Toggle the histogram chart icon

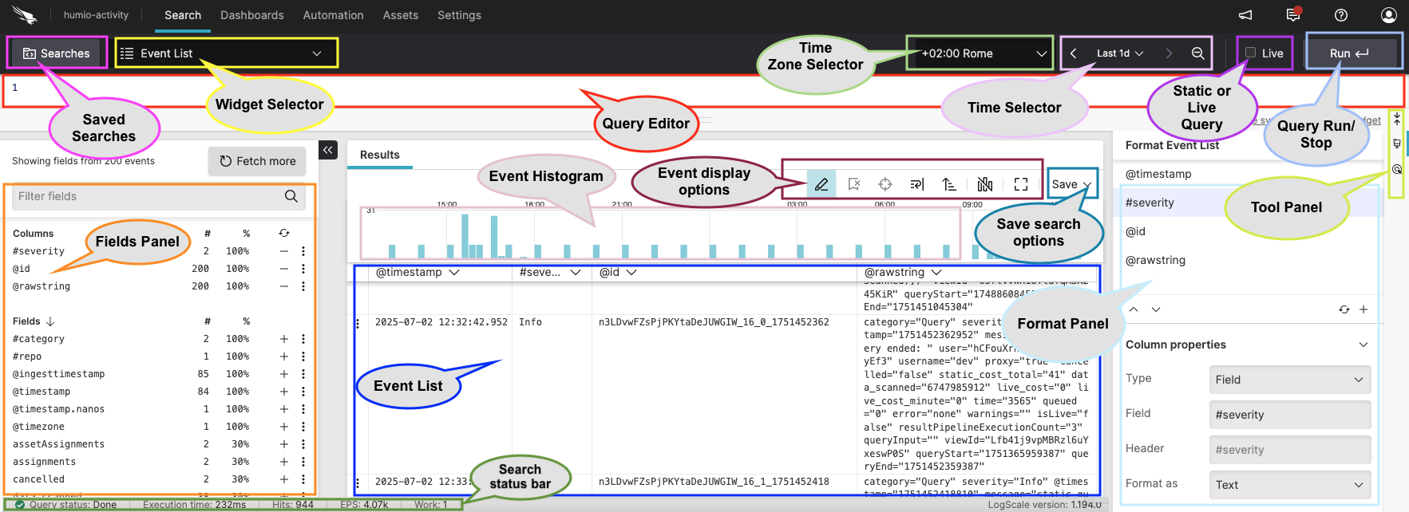[x=985, y=184]
